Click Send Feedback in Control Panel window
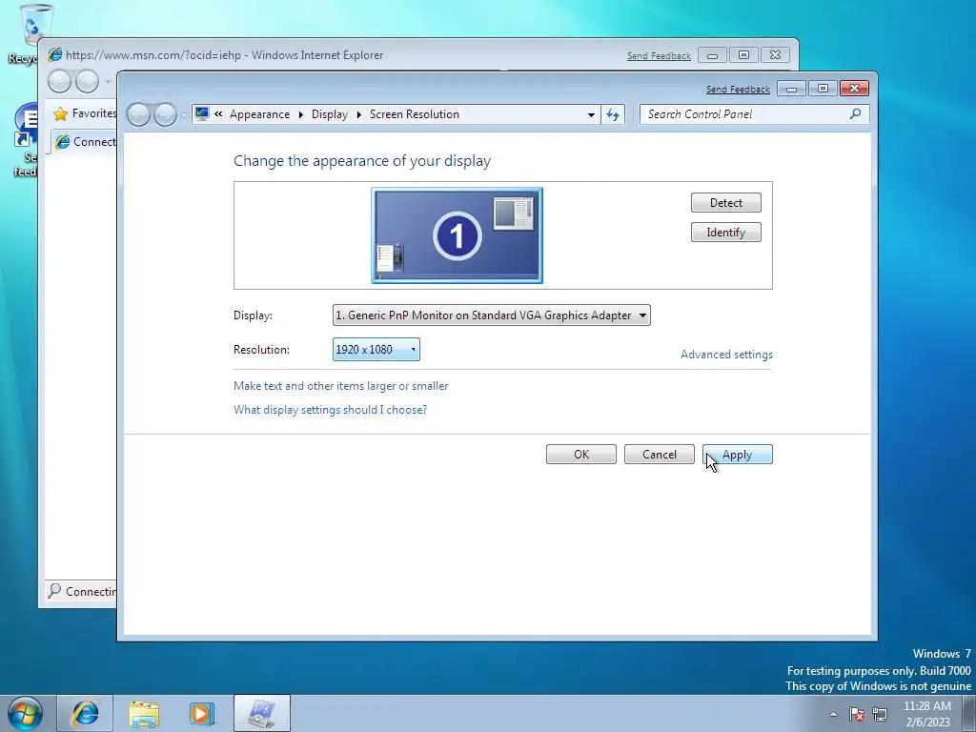Screen dimensions: 976x732 738,90
